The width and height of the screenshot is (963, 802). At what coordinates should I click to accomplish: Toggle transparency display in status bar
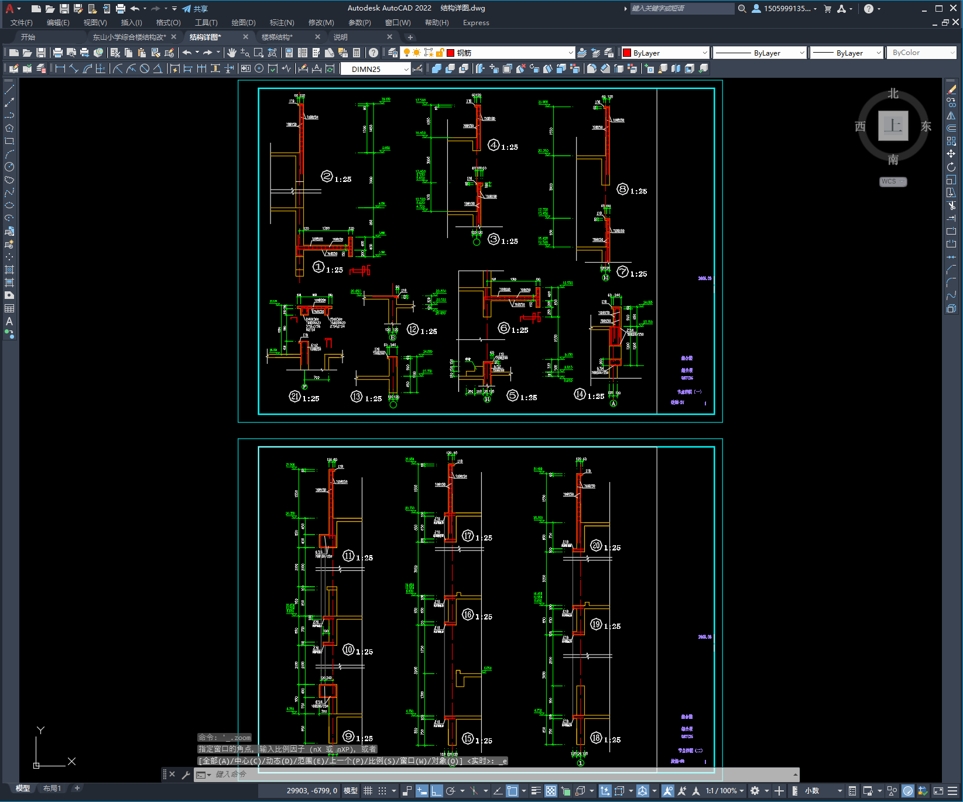(551, 791)
